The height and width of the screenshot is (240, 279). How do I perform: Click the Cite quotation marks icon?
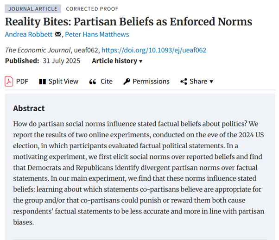coord(92,82)
